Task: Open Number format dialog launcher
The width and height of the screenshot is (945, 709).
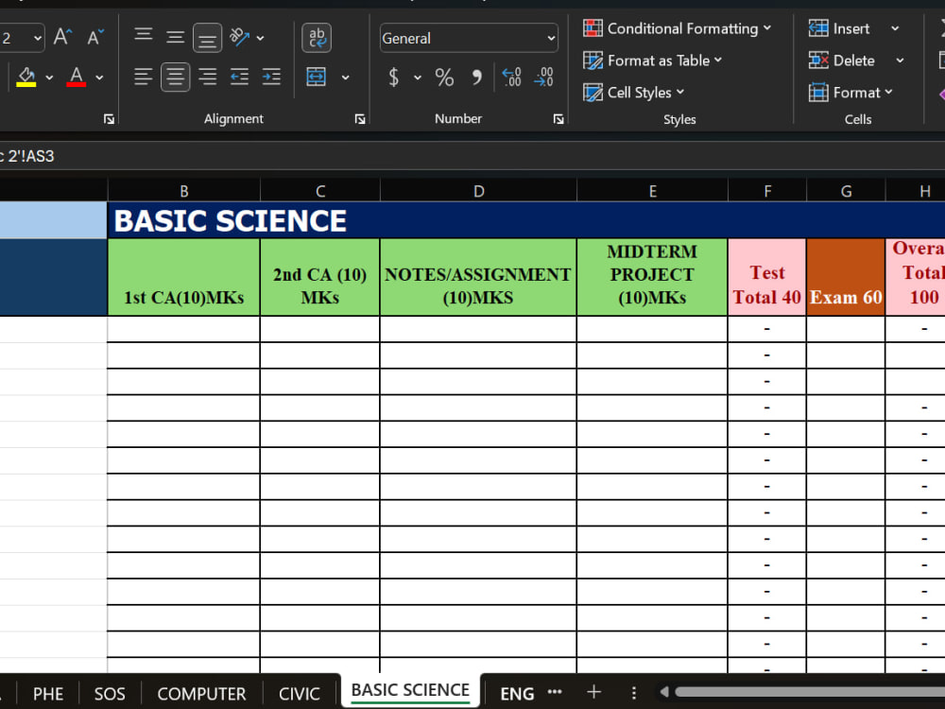Action: (558, 119)
